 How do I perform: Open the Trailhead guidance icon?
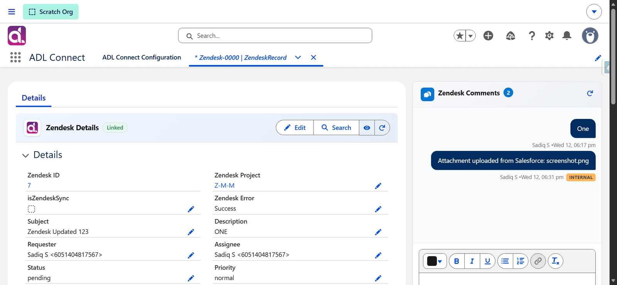(x=510, y=36)
